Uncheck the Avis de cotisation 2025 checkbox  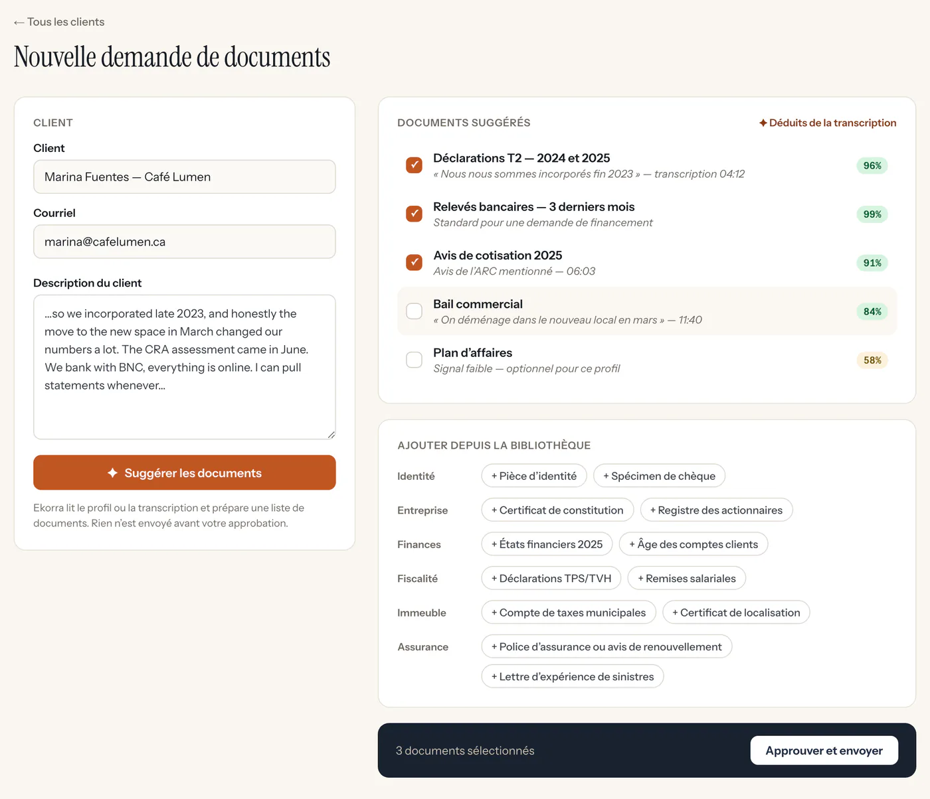(414, 262)
